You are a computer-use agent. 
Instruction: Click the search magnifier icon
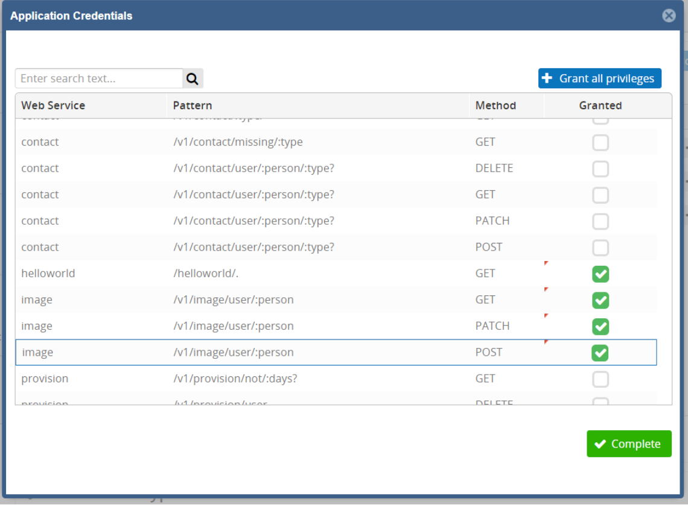(193, 79)
